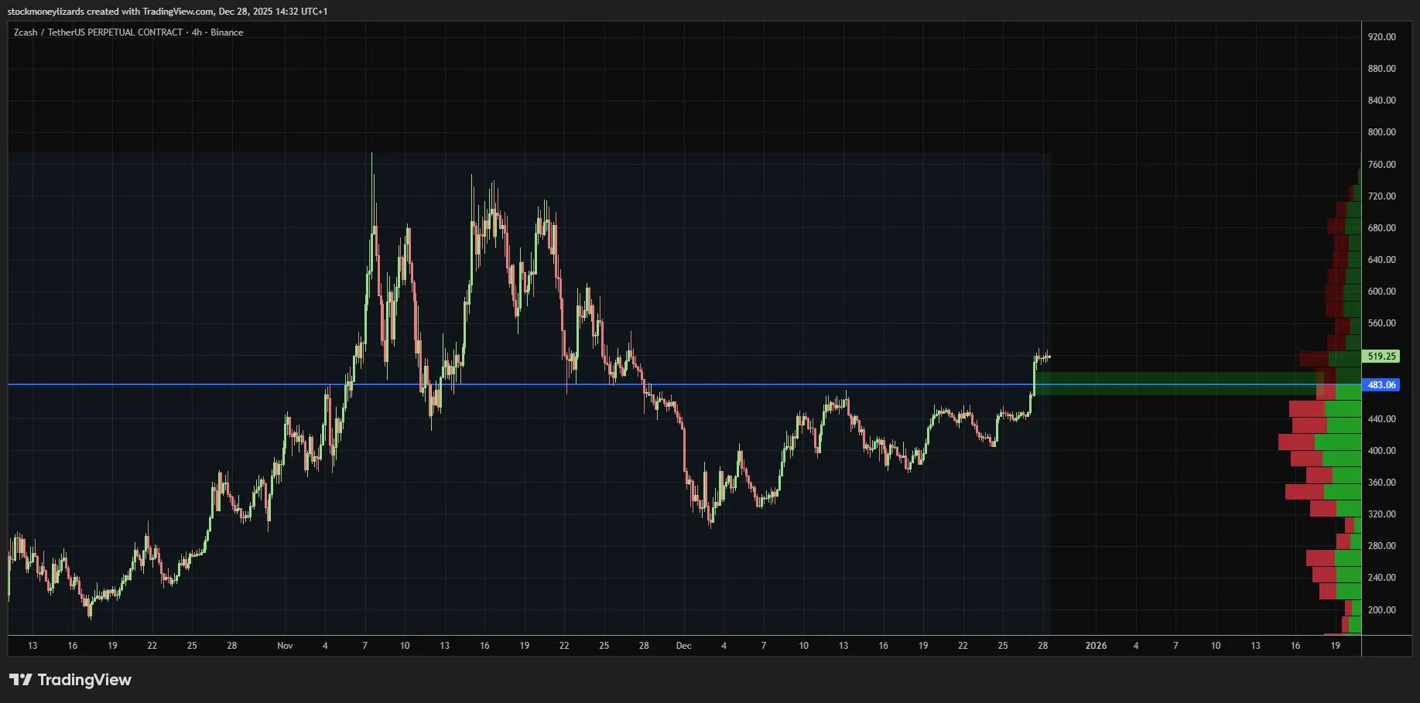The width and height of the screenshot is (1420, 703).
Task: Click the TradingView.com link in the header
Action: [177, 12]
